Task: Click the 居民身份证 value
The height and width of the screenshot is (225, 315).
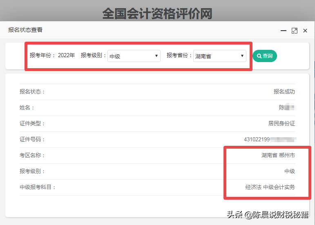Action: [x=281, y=123]
